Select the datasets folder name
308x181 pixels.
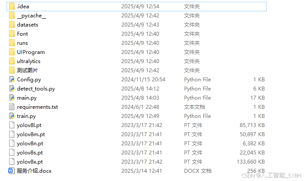click(27, 25)
